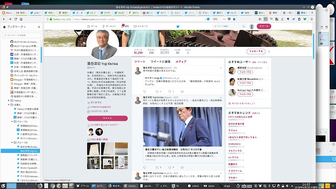The height and width of the screenshot is (189, 336).
Task: Retweet the Reuters quote tweet
Action: point(157,91)
